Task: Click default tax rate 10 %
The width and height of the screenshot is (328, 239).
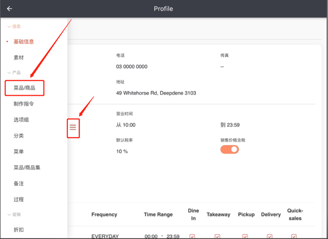Action: [122, 151]
